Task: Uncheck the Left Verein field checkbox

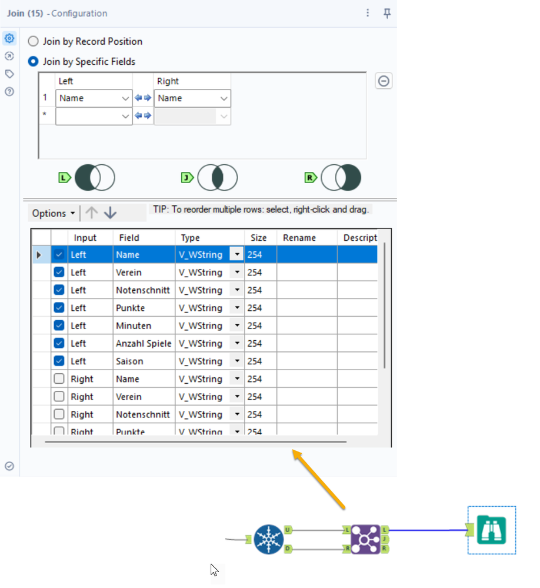Action: click(x=59, y=272)
